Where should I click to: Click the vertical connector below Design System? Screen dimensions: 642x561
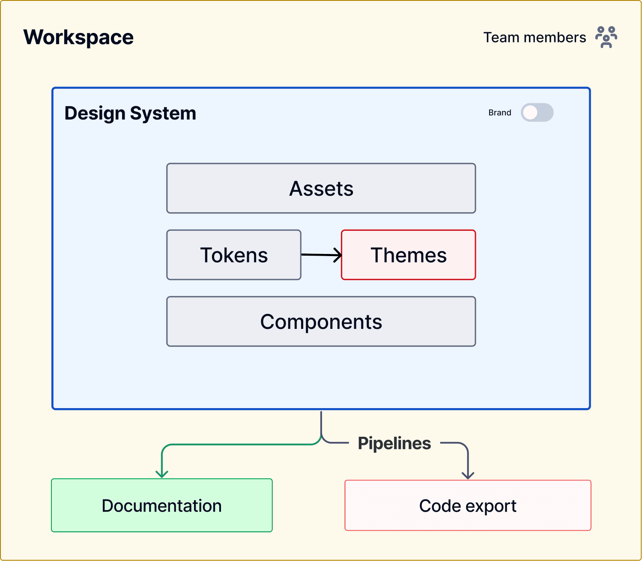[321, 424]
